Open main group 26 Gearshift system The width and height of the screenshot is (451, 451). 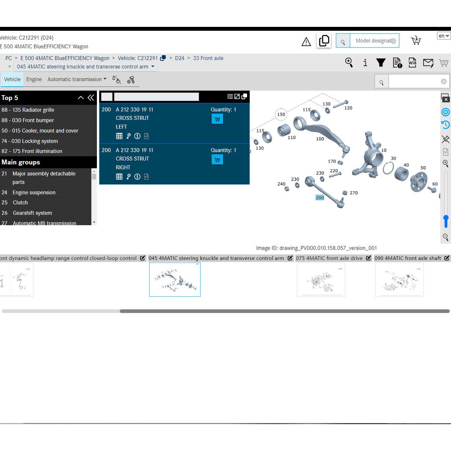pos(45,213)
